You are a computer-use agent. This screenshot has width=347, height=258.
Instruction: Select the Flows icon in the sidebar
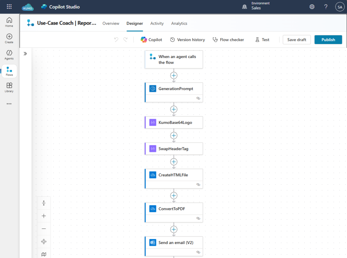[9, 71]
